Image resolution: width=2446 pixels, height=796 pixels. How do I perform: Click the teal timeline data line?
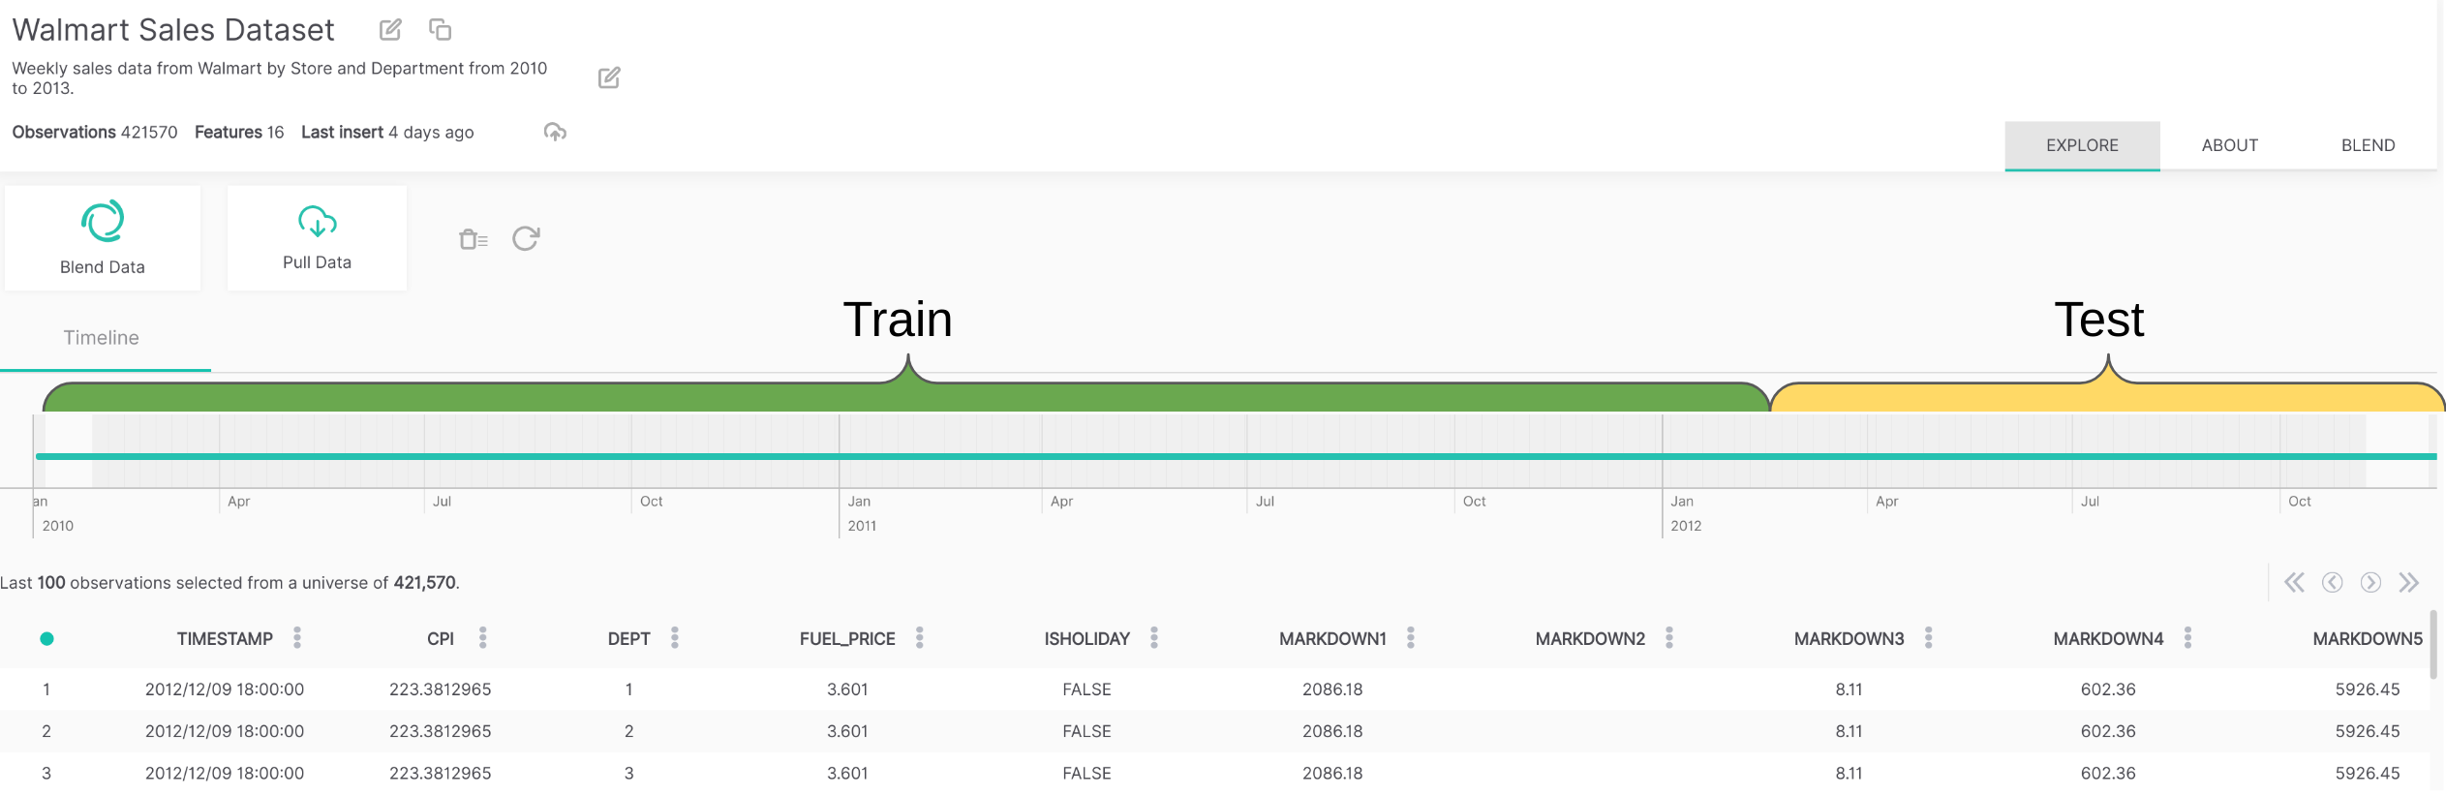(1236, 456)
